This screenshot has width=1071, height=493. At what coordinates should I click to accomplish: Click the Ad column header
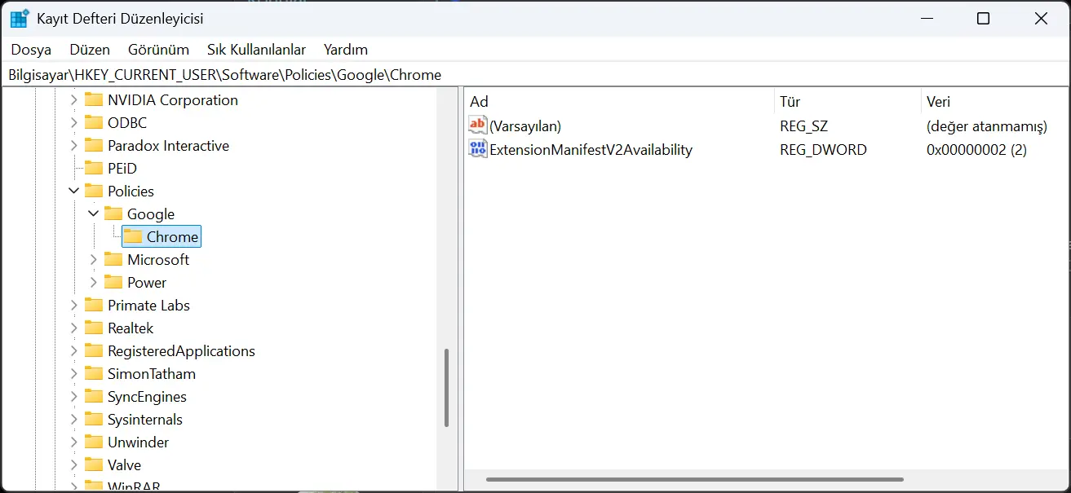620,102
